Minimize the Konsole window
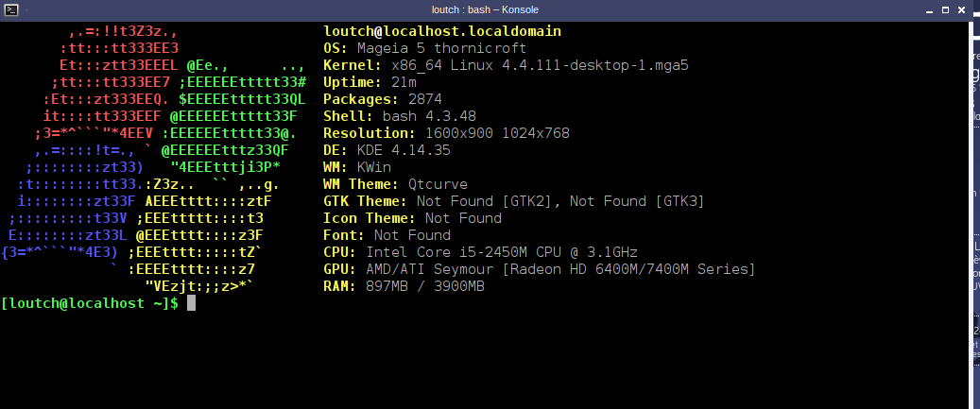 click(930, 10)
